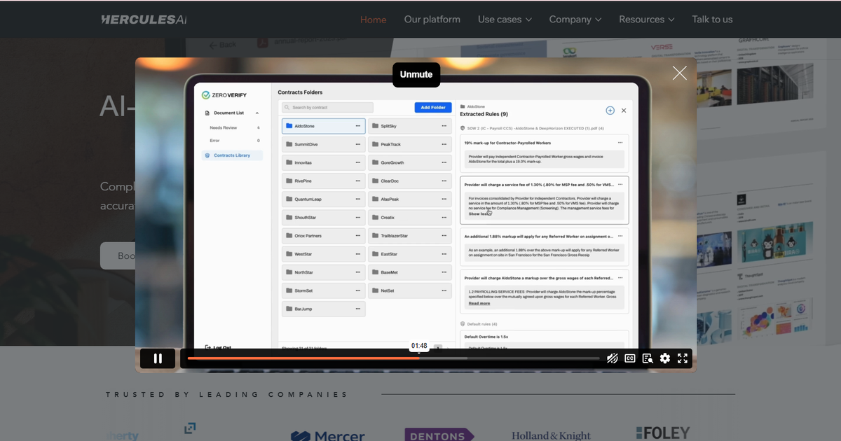Expand the Resources dropdown
The image size is (841, 441).
click(647, 20)
